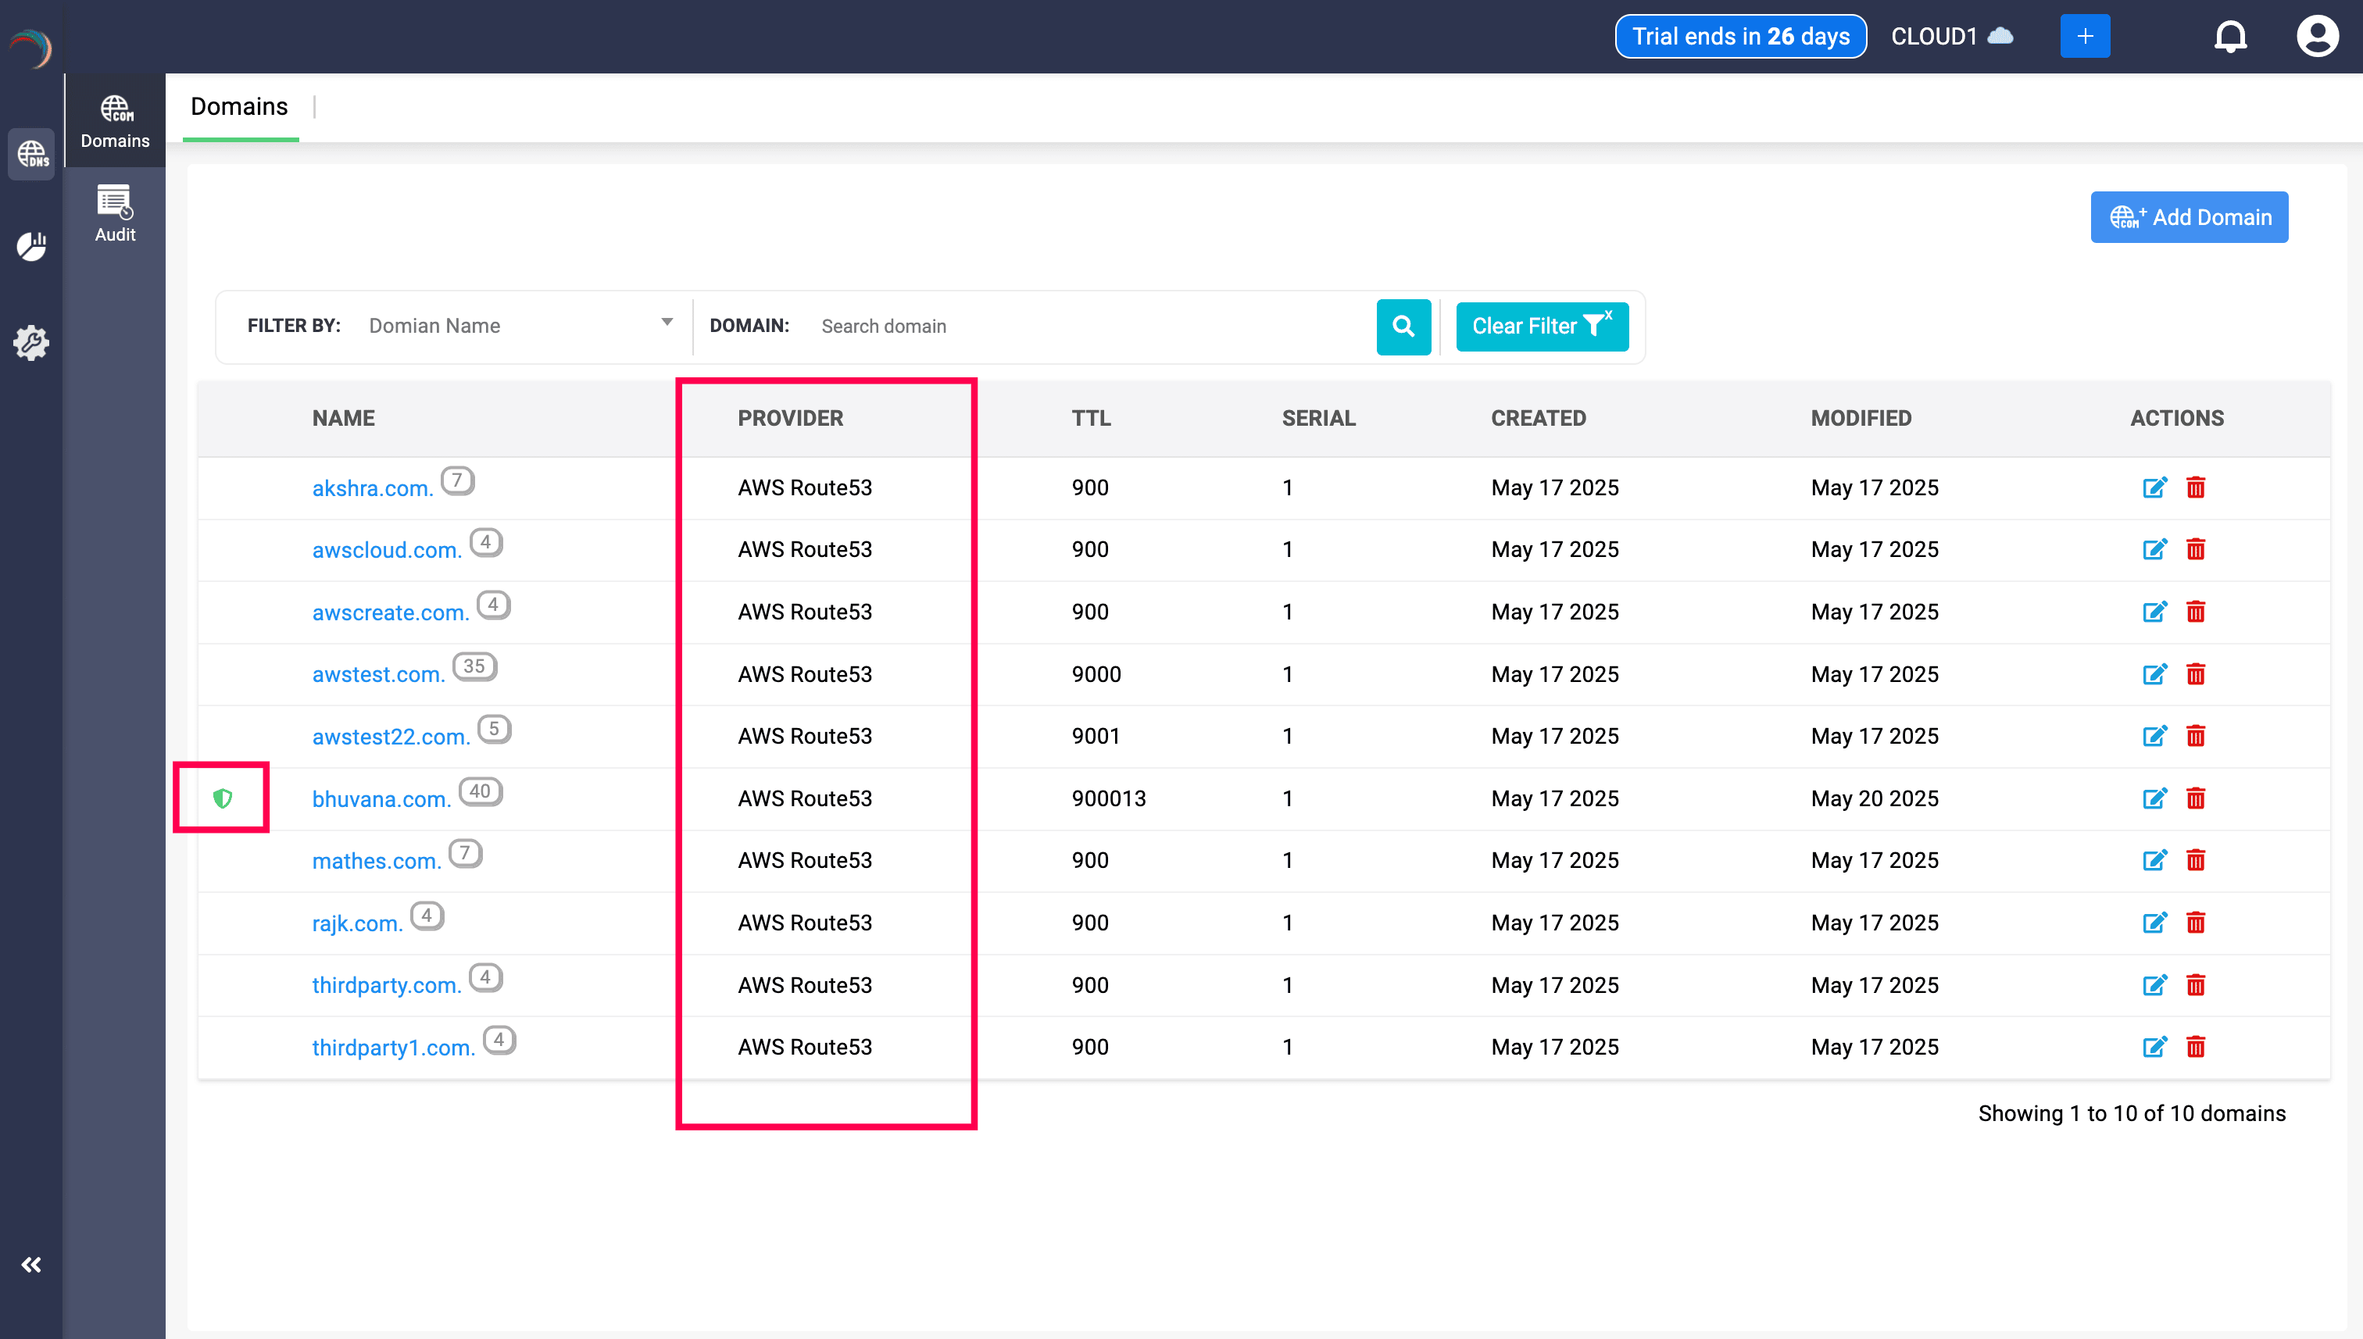Collapse the sidebar using the double-chevron control
This screenshot has height=1339, width=2363.
[x=31, y=1265]
